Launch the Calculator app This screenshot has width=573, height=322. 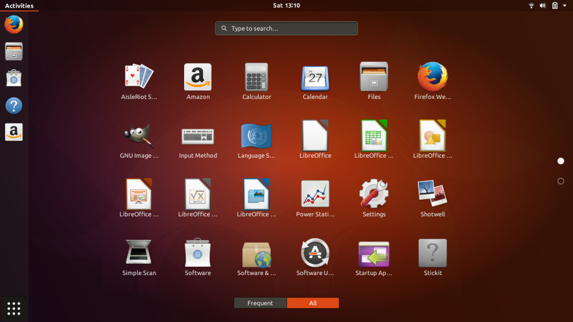[x=257, y=77]
